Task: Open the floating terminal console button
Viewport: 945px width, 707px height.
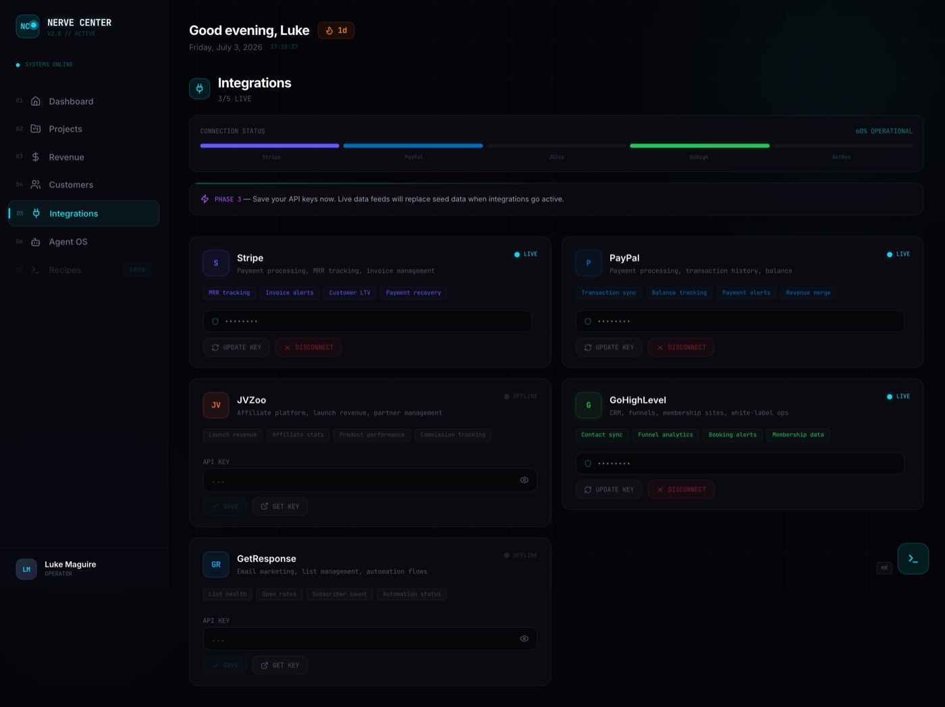Action: click(x=913, y=559)
